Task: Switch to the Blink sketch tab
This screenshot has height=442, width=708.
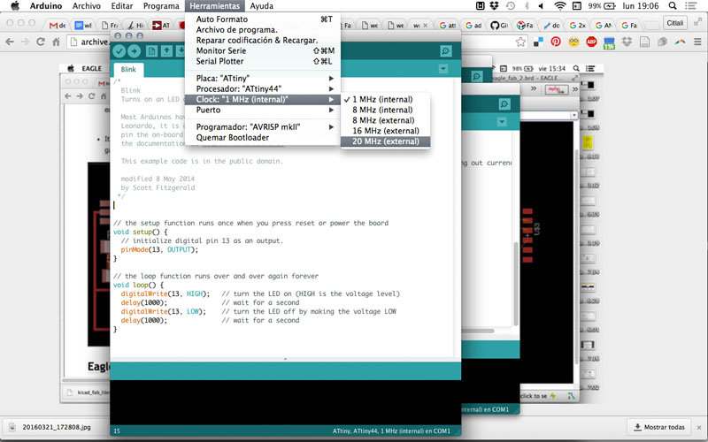Action: pos(128,70)
